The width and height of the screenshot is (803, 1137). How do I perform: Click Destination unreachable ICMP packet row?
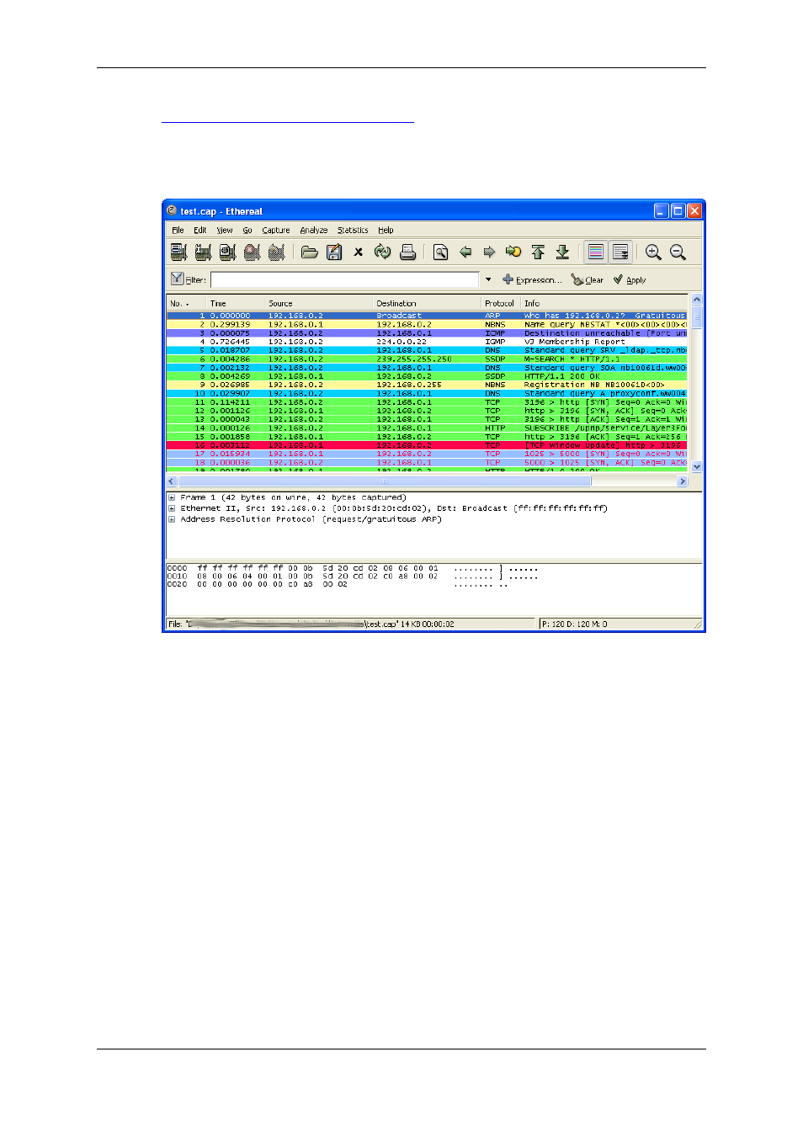pyautogui.click(x=427, y=333)
